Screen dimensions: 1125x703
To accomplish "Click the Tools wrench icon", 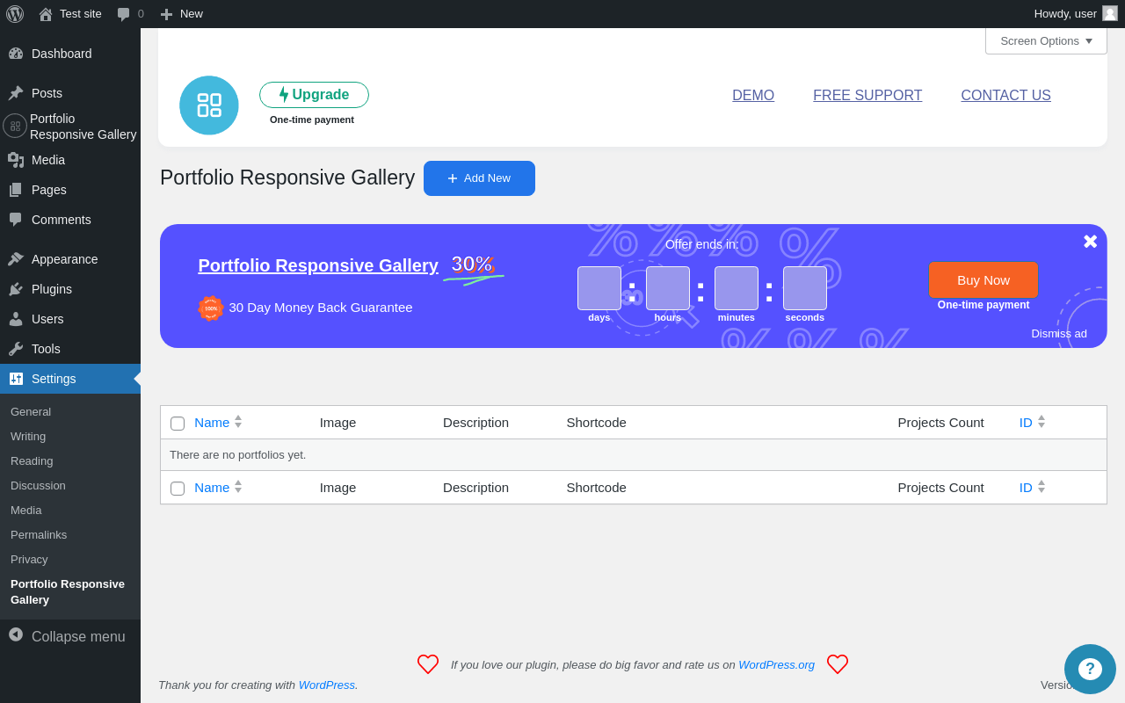I will 16,349.
